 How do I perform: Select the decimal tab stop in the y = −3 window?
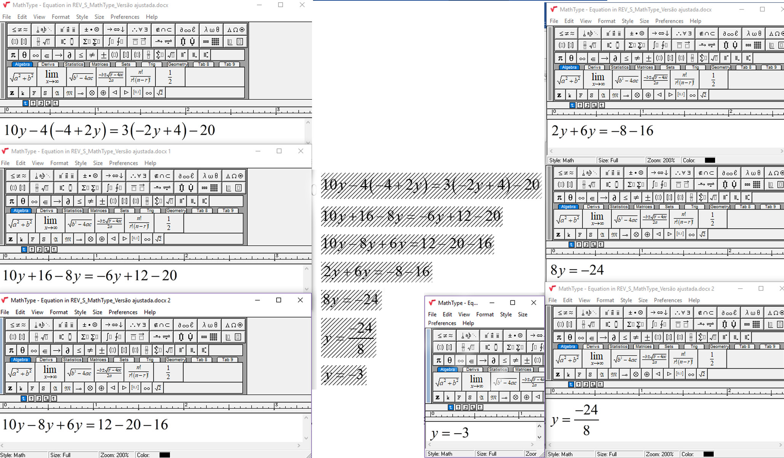pyautogui.click(x=480, y=407)
